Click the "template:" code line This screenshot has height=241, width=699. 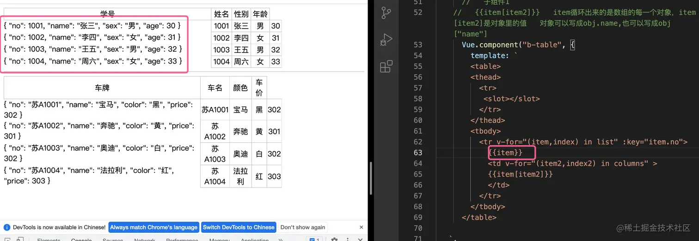495,55
